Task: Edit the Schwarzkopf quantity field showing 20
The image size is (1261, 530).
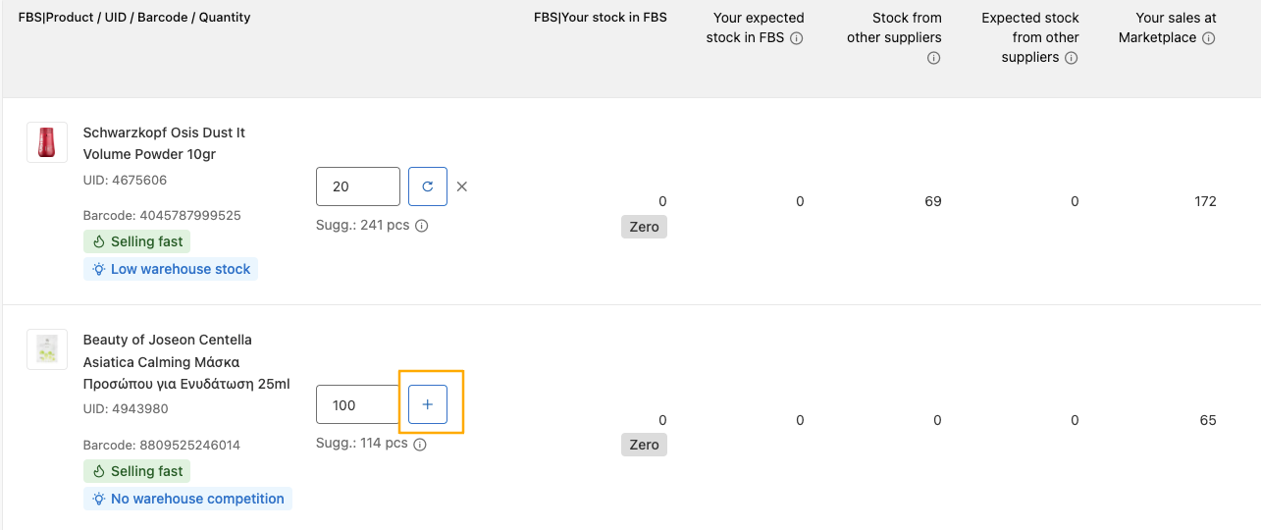Action: click(358, 186)
